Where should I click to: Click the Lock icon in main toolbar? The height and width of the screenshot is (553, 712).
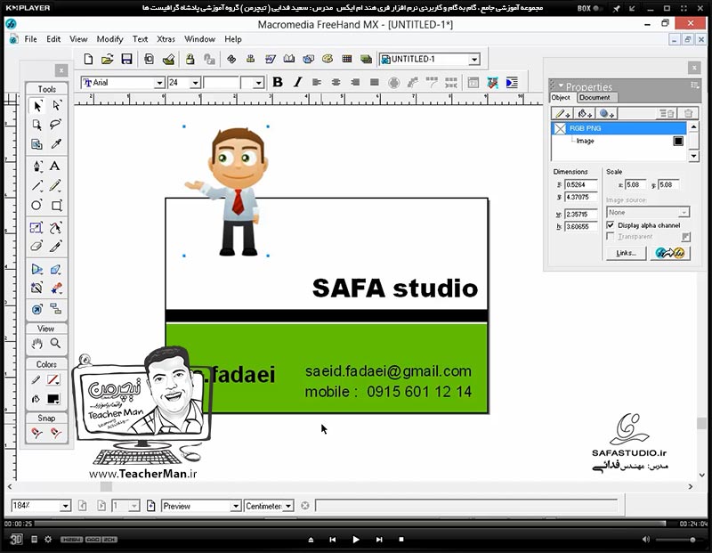coord(190,59)
